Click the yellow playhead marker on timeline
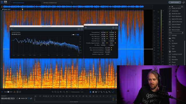 (22, 9)
